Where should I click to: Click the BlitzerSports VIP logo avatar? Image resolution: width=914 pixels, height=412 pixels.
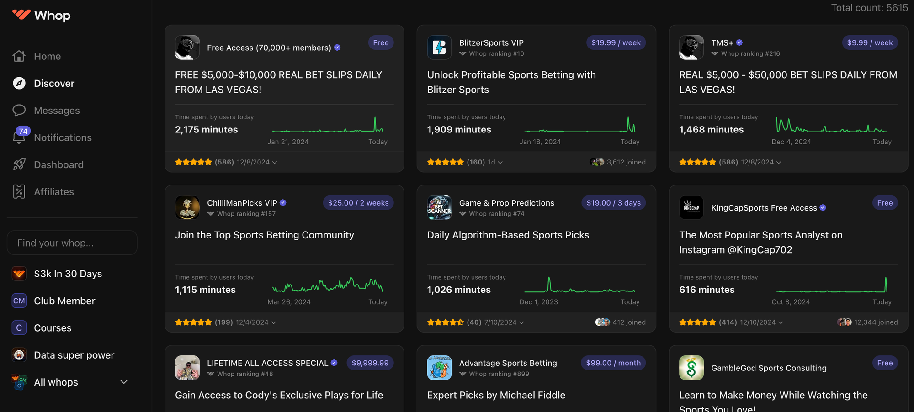click(439, 48)
